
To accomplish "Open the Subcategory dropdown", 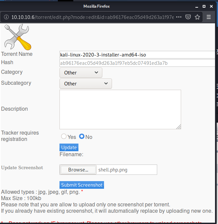I will (x=86, y=83).
